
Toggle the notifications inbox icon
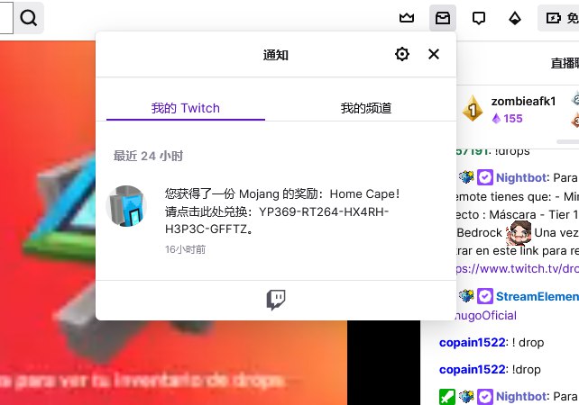pos(443,18)
